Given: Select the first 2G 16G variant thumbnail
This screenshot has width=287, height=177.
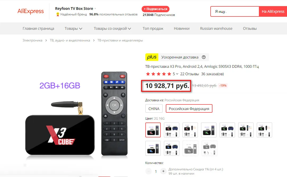Looking at the screenshot, I should click(153, 130).
